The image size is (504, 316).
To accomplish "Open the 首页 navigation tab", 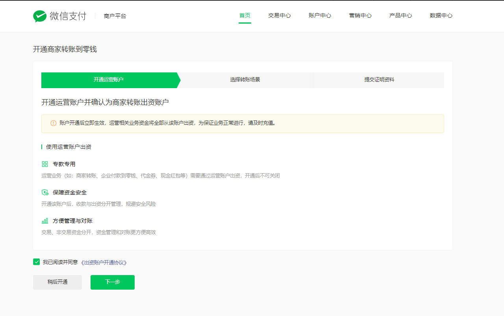I will click(245, 16).
